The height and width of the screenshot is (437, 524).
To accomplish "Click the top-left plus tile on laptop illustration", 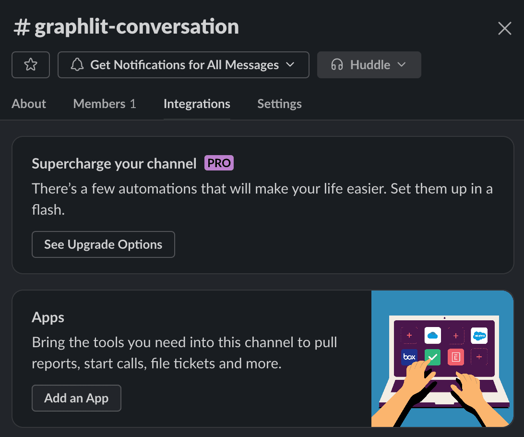I will [409, 335].
